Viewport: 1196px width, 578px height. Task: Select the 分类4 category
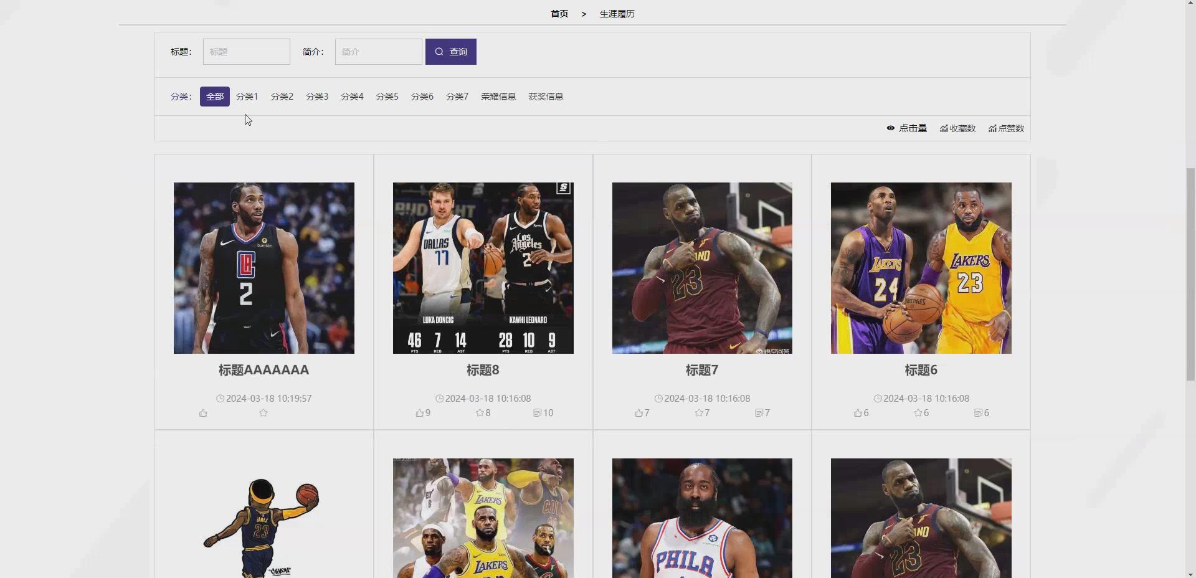click(x=352, y=97)
